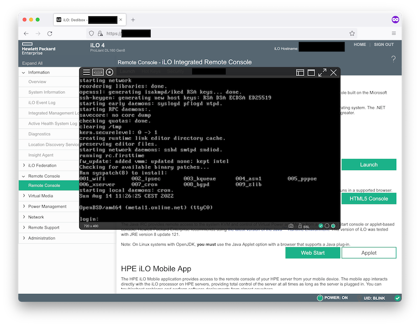420x326 pixels.
Task: Expand the Administration section
Action: [24, 238]
